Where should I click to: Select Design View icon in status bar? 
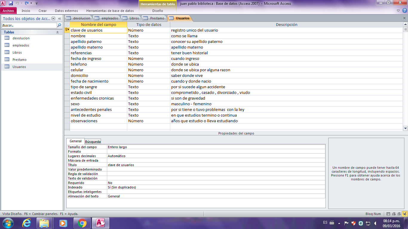click(405, 214)
